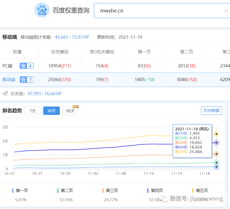Toggle the 第三页 orange legend series

[x=110, y=191]
